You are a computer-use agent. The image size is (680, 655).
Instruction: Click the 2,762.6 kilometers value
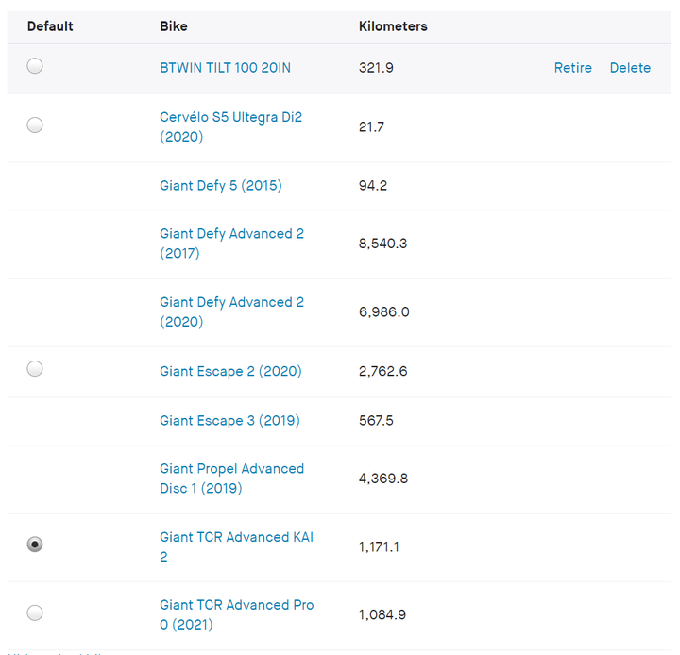click(382, 371)
